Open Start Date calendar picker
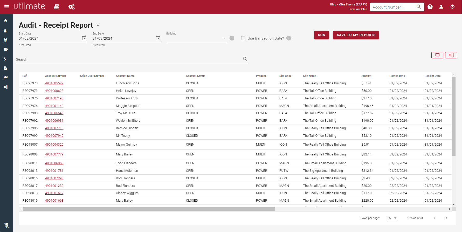This screenshot has width=462, height=232. [x=84, y=38]
